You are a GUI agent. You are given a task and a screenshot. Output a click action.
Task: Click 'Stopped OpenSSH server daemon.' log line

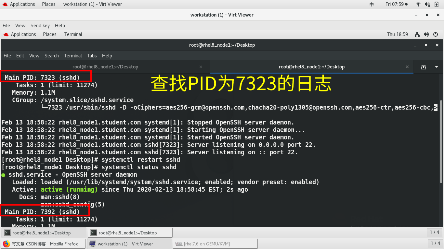coord(241,123)
